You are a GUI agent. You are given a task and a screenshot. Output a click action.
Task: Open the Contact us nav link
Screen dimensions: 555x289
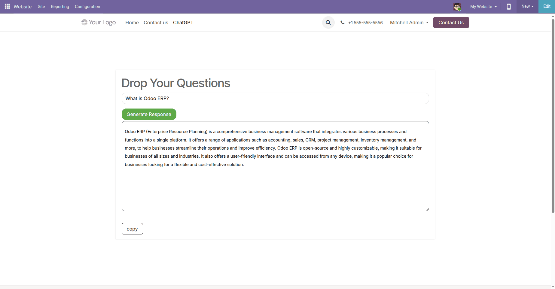pos(156,22)
